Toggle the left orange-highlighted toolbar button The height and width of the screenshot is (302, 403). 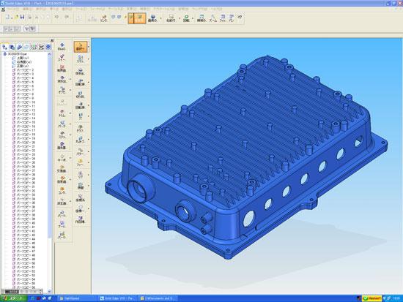(131, 18)
